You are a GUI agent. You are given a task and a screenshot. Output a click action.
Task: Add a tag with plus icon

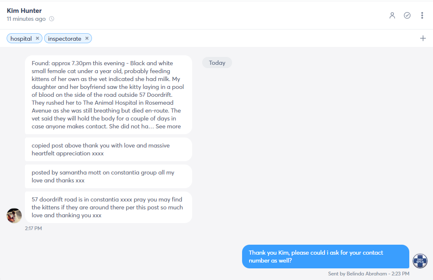(423, 38)
